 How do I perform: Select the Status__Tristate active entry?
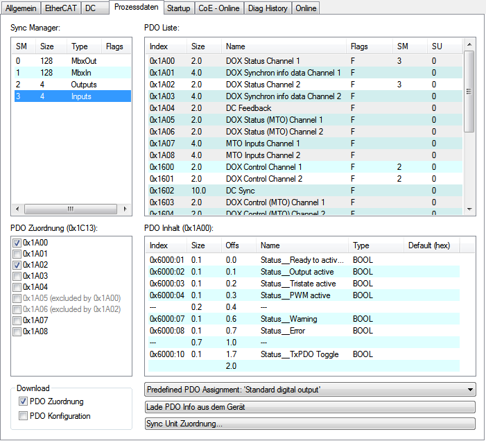coord(304,284)
